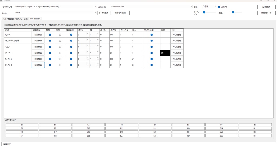Open ボタン number dropdown in カスタム 2 row

coord(88,64)
